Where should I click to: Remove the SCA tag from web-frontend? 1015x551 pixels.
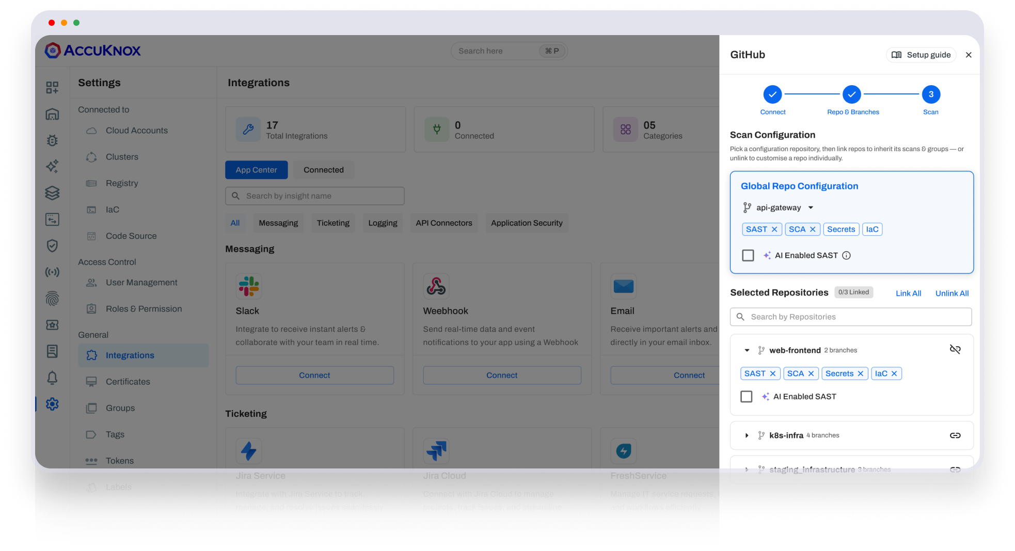(x=811, y=374)
